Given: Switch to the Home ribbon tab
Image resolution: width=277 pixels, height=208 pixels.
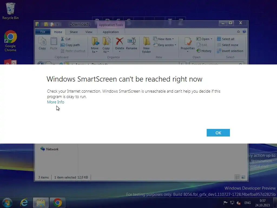Looking at the screenshot, I should point(58,32).
